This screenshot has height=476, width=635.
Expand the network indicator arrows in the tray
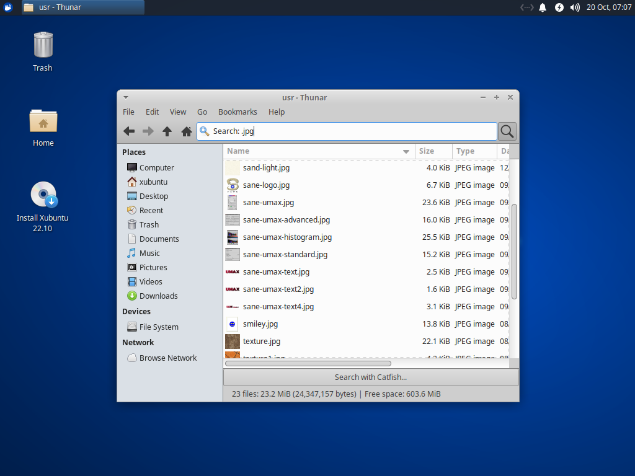[526, 7]
